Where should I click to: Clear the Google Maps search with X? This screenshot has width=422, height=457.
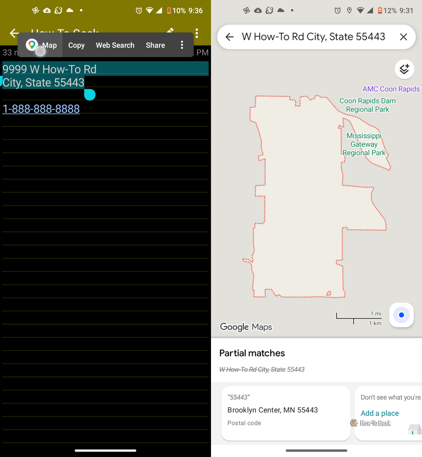[x=403, y=37]
